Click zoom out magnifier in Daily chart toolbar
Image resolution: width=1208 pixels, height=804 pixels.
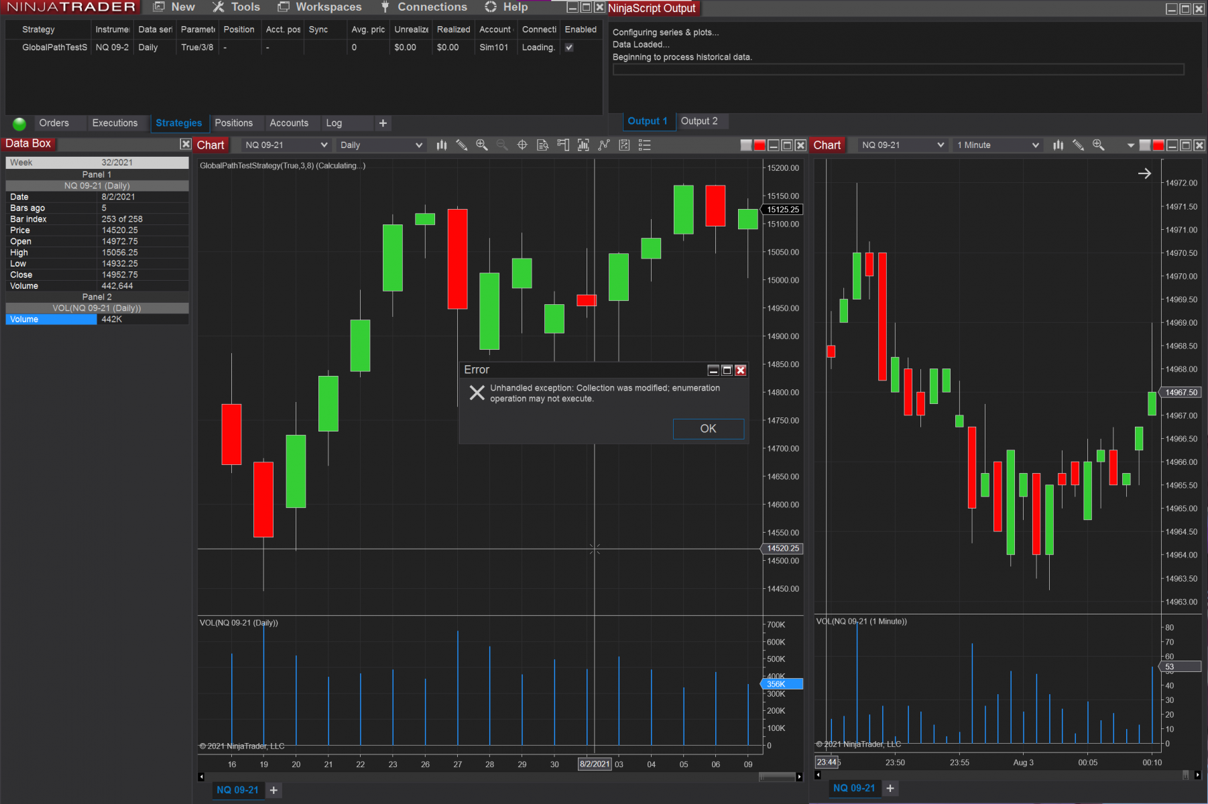pos(501,145)
